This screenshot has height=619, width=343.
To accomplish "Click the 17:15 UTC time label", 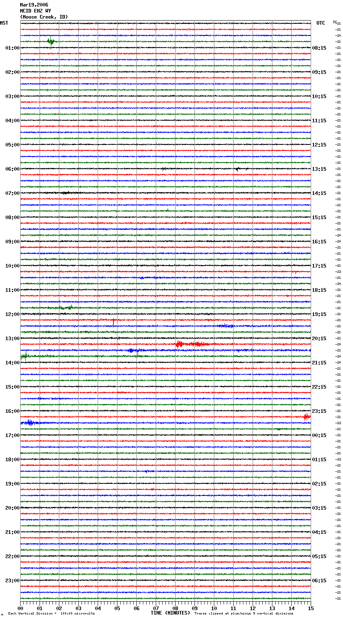I will tap(319, 266).
